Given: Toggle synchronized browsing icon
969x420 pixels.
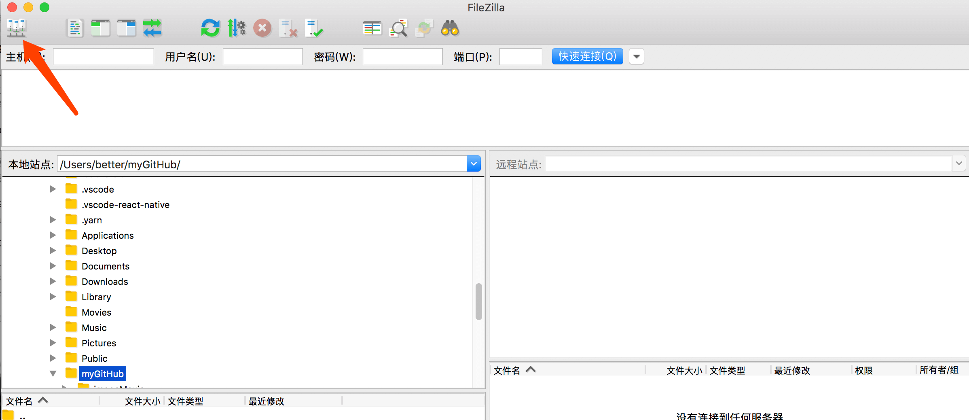Looking at the screenshot, I should [424, 28].
